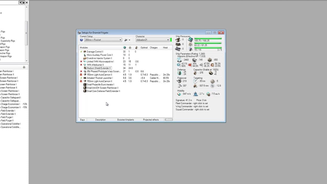Click the capacitor icon showing 375
Image resolution: width=327 pixels, height=184 pixels.
(x=195, y=73)
